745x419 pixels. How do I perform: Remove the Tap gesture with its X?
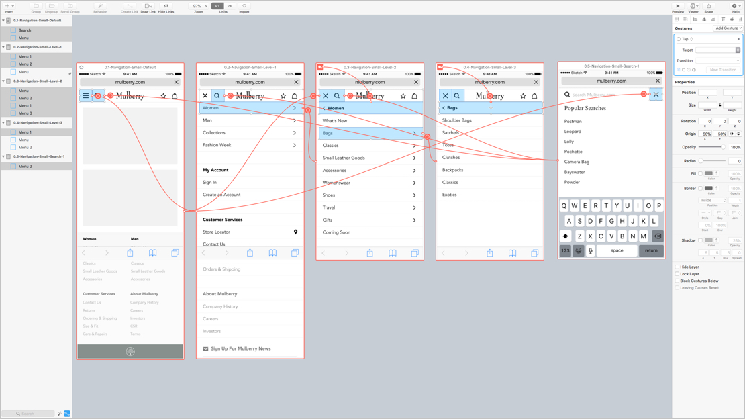click(738, 39)
